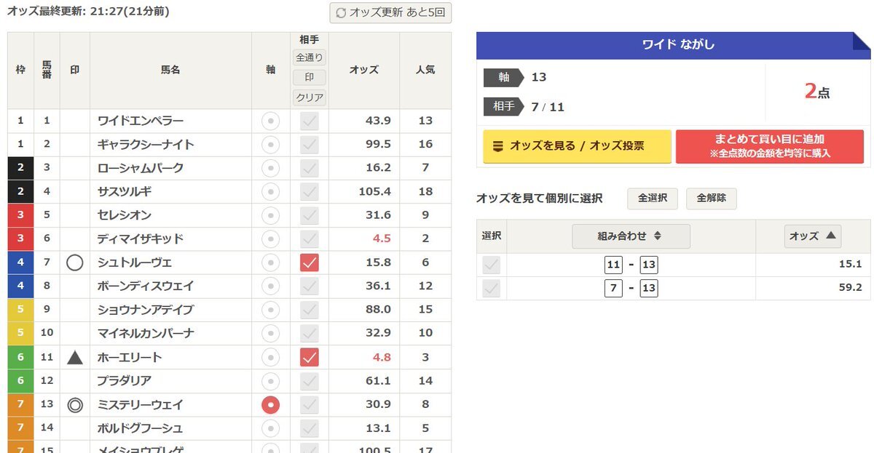Select axis radio for ワイドエンペラー
Image resolution: width=874 pixels, height=453 pixels.
[270, 121]
